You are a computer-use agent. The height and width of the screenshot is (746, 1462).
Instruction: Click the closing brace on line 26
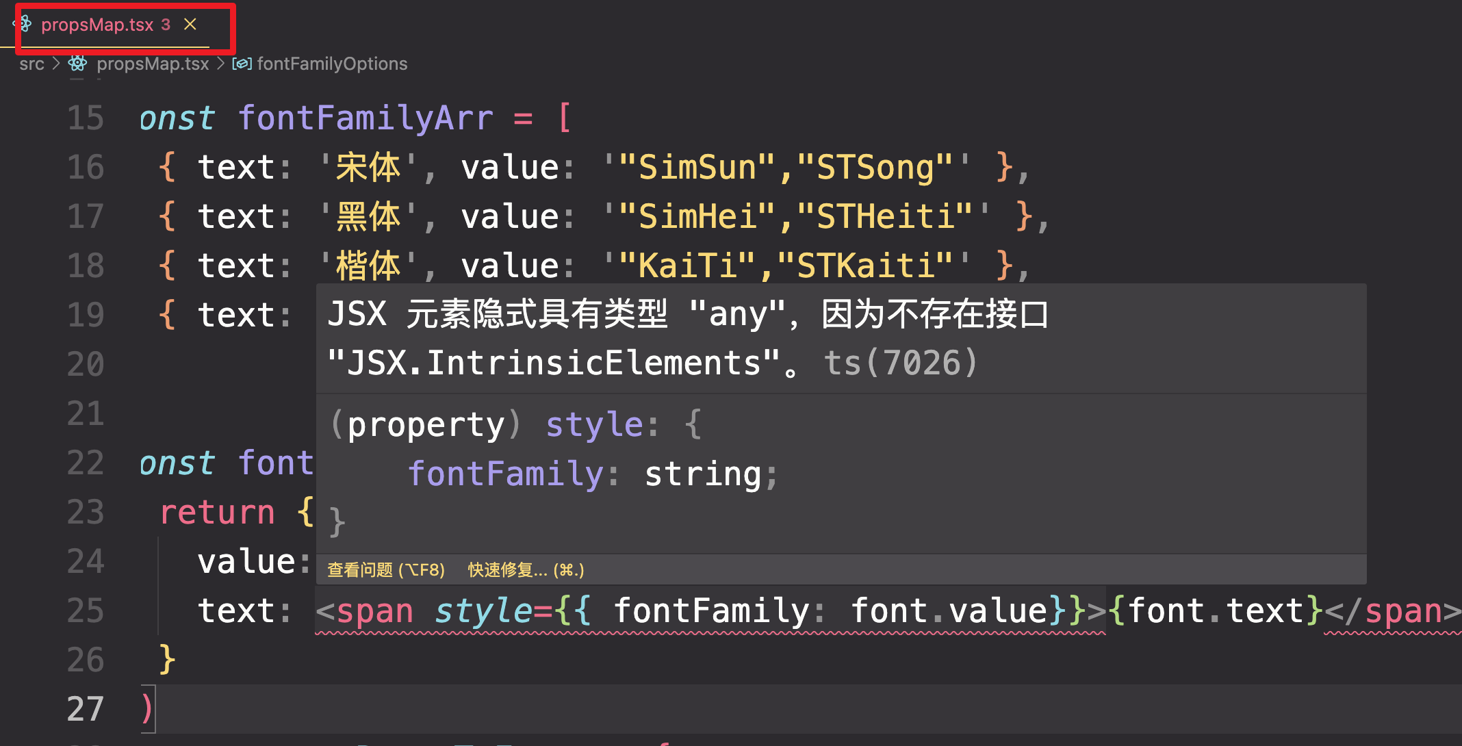(167, 660)
